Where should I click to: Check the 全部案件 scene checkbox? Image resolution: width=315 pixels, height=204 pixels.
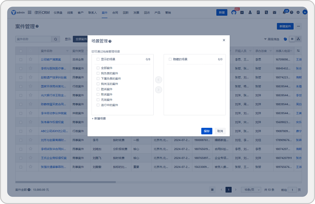tap(98, 68)
